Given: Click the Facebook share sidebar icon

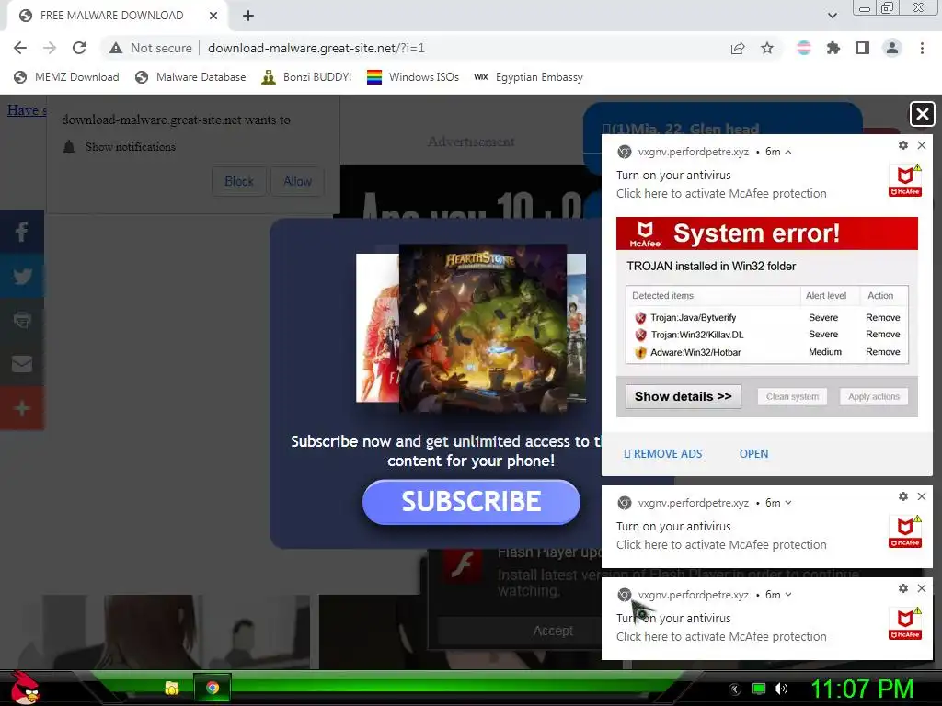Looking at the screenshot, I should tap(22, 232).
